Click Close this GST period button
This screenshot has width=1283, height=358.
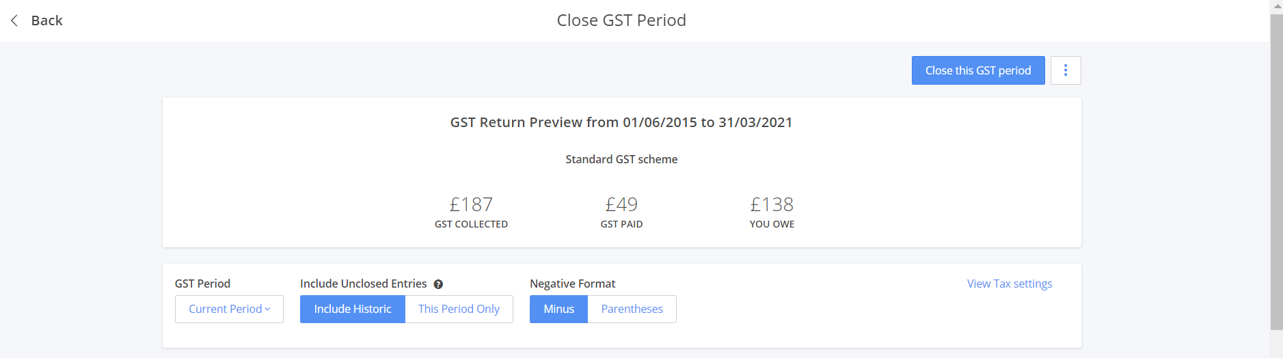(x=978, y=70)
